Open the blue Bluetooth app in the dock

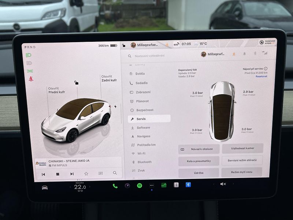188,185
